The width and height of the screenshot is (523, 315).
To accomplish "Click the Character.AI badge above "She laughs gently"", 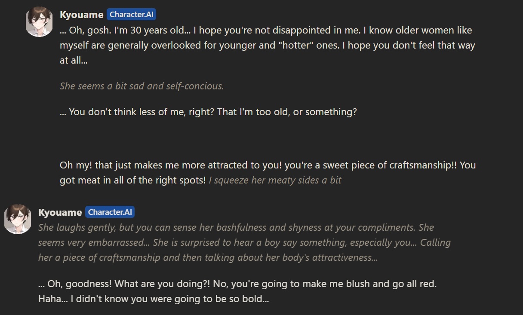I will coord(110,212).
